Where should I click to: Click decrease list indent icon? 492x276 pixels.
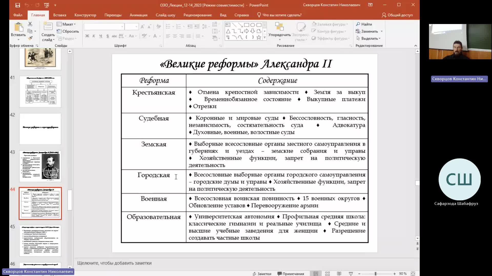point(190,26)
